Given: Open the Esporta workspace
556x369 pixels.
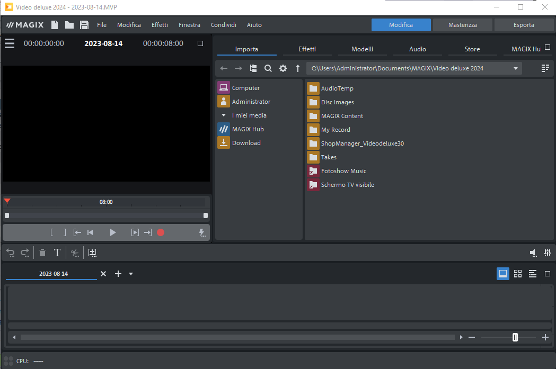Looking at the screenshot, I should coord(524,25).
